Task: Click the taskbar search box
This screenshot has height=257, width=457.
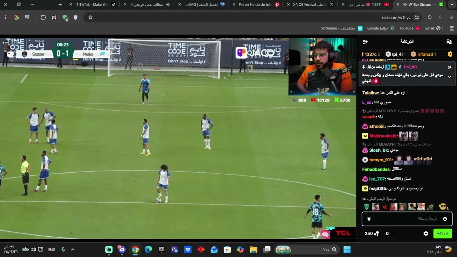Action: pyautogui.click(x=307, y=250)
